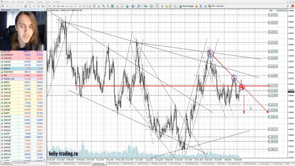This screenshot has width=295, height=166.
Task: Click the zoom out magnifier icon
Action: [108, 6]
